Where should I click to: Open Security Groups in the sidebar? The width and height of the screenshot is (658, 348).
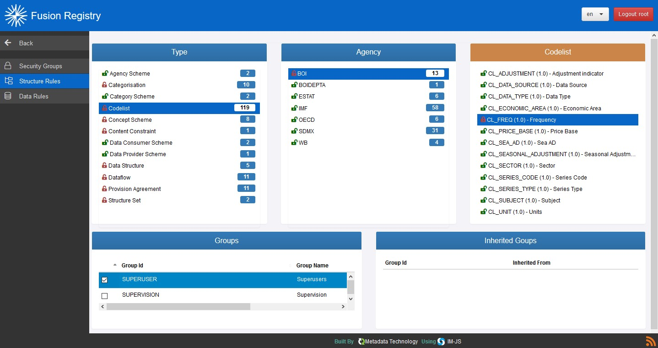point(40,66)
